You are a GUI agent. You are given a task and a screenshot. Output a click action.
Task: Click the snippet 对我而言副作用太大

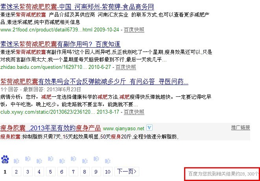pyautogui.click(x=83, y=59)
